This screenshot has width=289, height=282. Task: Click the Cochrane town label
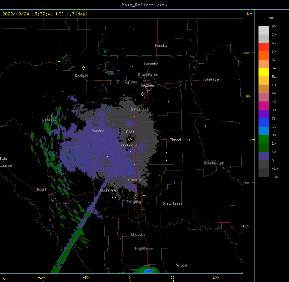(x=108, y=190)
